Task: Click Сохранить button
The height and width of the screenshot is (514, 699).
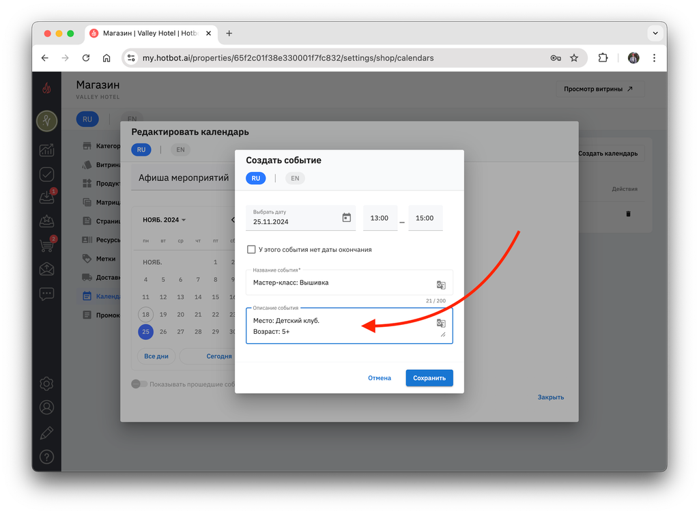Action: click(429, 378)
